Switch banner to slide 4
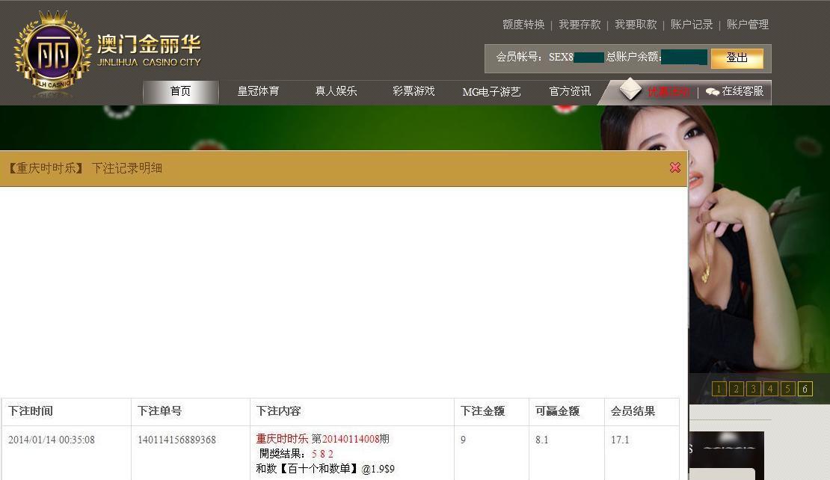The width and height of the screenshot is (830, 480). (771, 389)
